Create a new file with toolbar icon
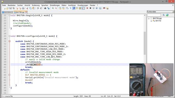175x98 pixels. (x=4, y=8)
